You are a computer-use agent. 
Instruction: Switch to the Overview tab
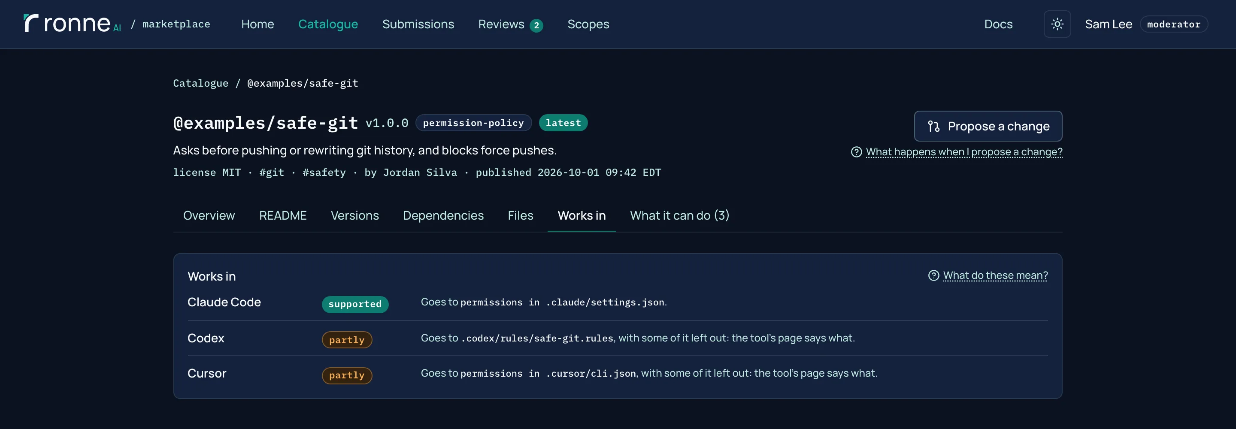click(x=209, y=215)
